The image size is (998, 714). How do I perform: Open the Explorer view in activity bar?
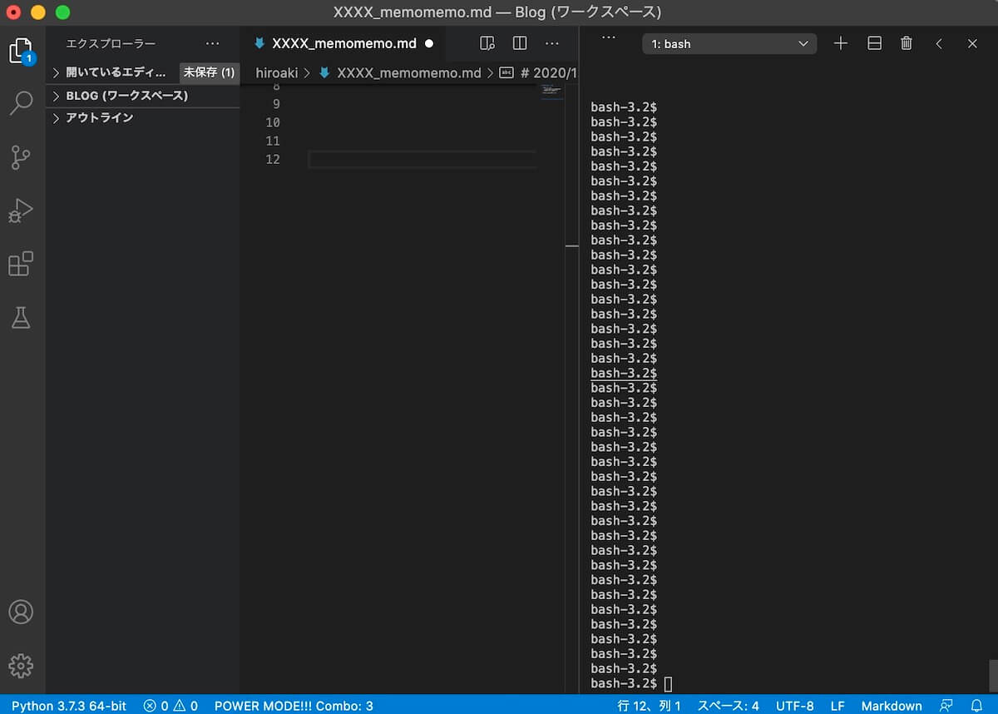point(21,52)
